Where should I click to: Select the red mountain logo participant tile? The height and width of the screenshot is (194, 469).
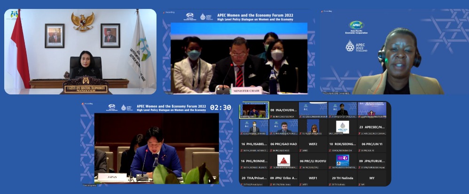click(283, 161)
